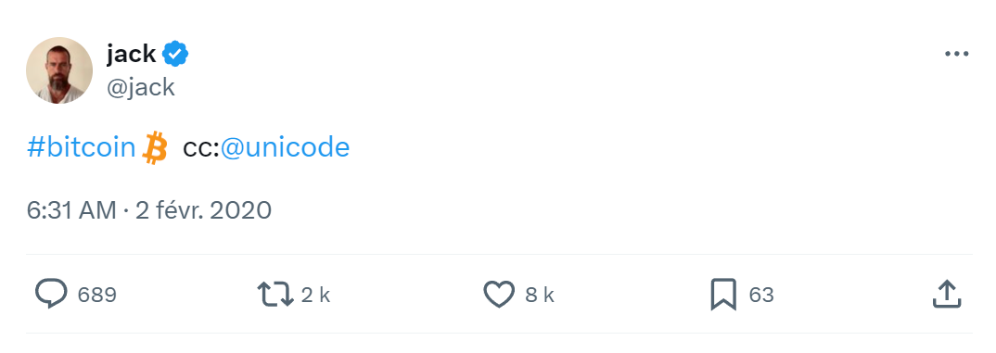This screenshot has width=996, height=353.
Task: Click the blue verified badge
Action: 175,55
